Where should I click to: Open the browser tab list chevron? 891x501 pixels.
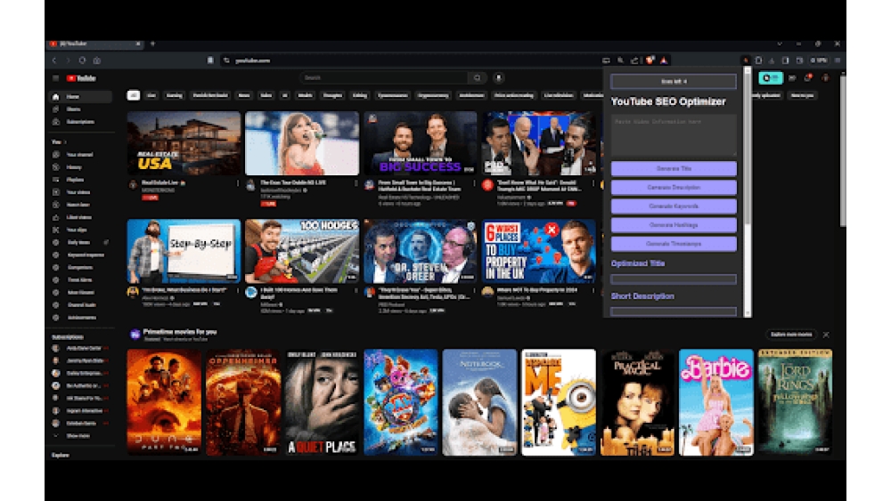(780, 44)
